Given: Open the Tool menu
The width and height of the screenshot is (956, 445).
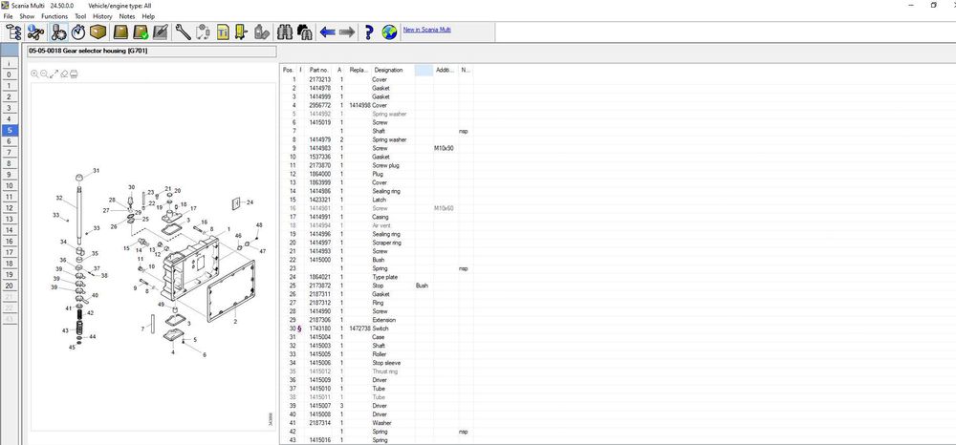Looking at the screenshot, I should tap(80, 16).
